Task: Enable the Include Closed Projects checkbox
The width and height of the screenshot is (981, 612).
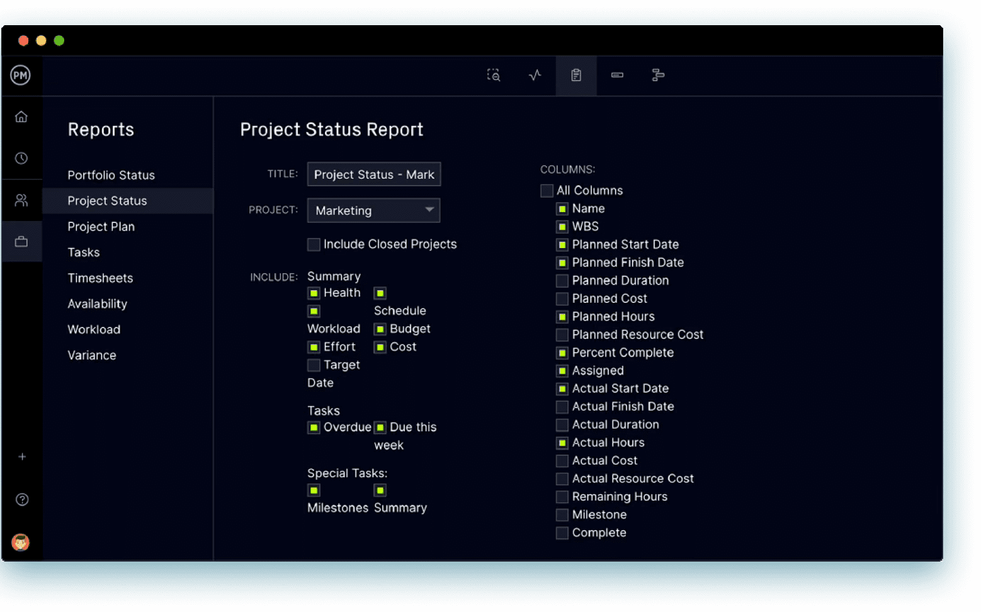Action: (314, 244)
